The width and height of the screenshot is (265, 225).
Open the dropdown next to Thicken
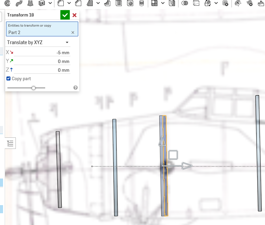click(x=50, y=3)
